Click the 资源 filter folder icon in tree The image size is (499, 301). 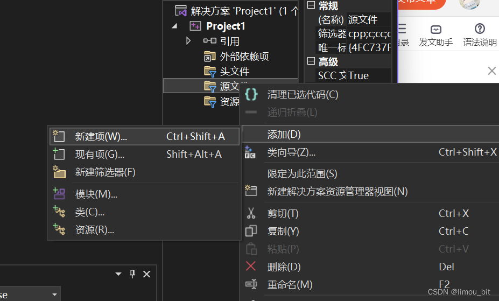click(x=210, y=101)
